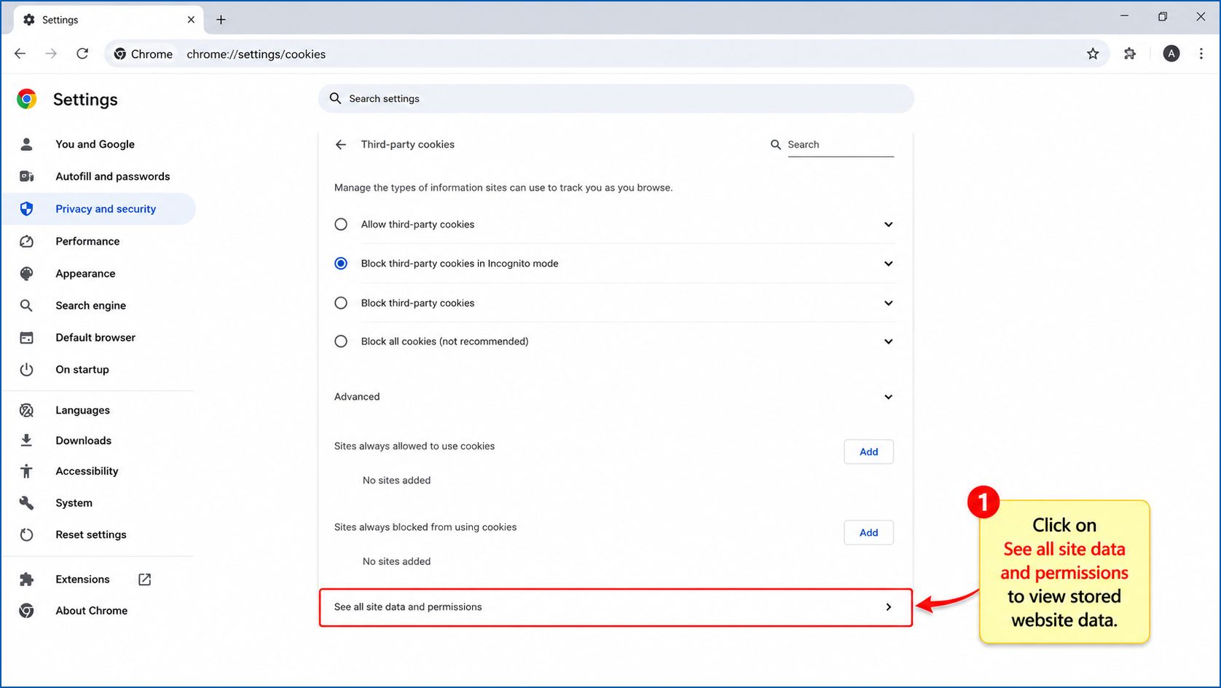Expand Allow third-party cookies details

click(x=888, y=224)
